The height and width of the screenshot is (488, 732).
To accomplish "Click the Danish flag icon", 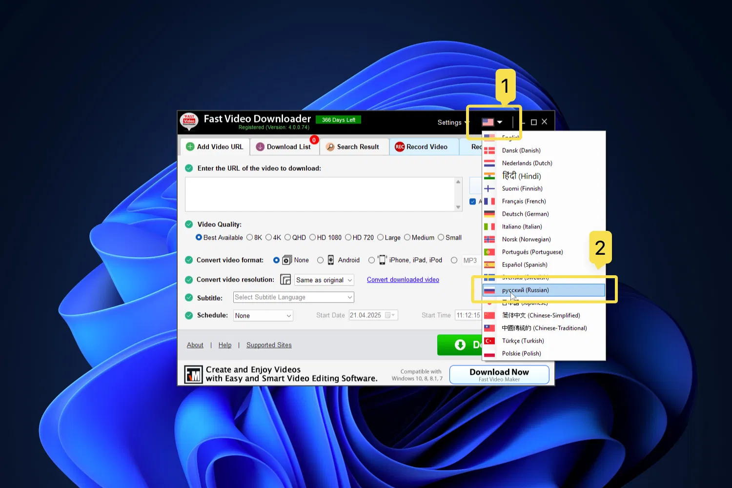I will [489, 151].
